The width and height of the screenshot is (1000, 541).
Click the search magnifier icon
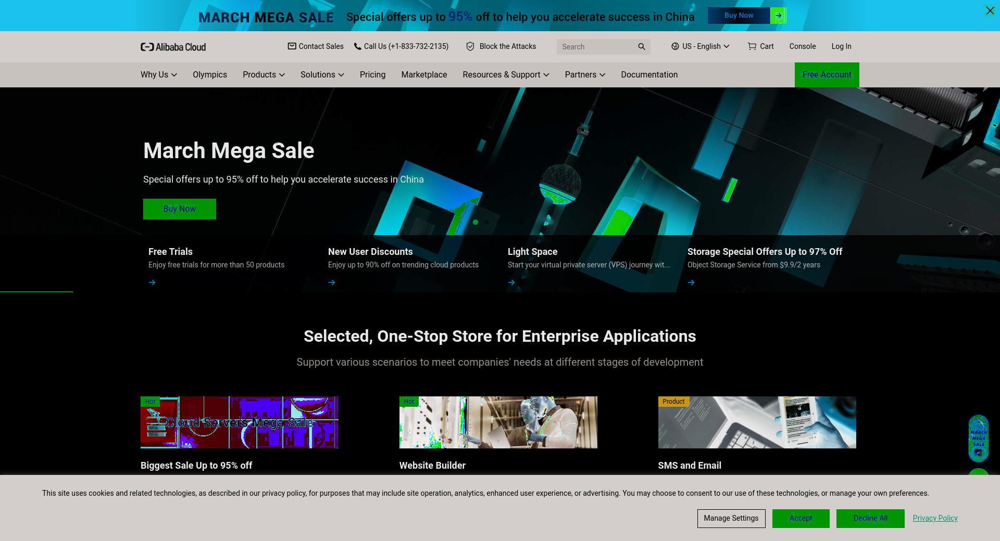pyautogui.click(x=642, y=47)
